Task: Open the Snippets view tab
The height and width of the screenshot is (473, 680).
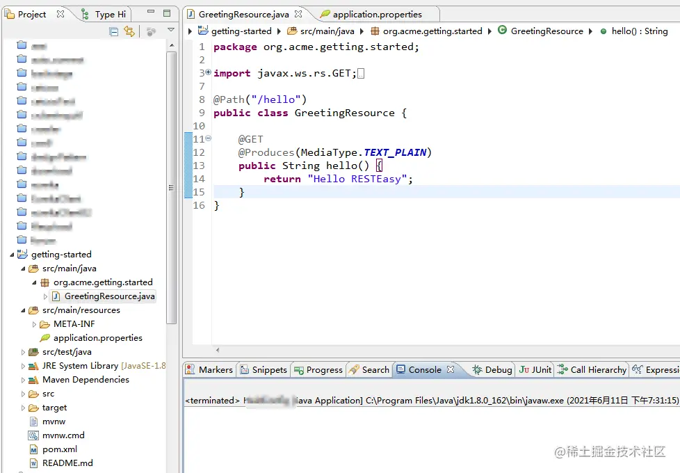Action: pos(264,370)
